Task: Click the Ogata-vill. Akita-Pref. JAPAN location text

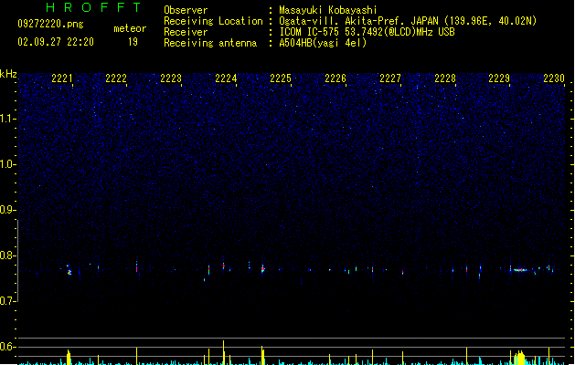Action: 408,21
